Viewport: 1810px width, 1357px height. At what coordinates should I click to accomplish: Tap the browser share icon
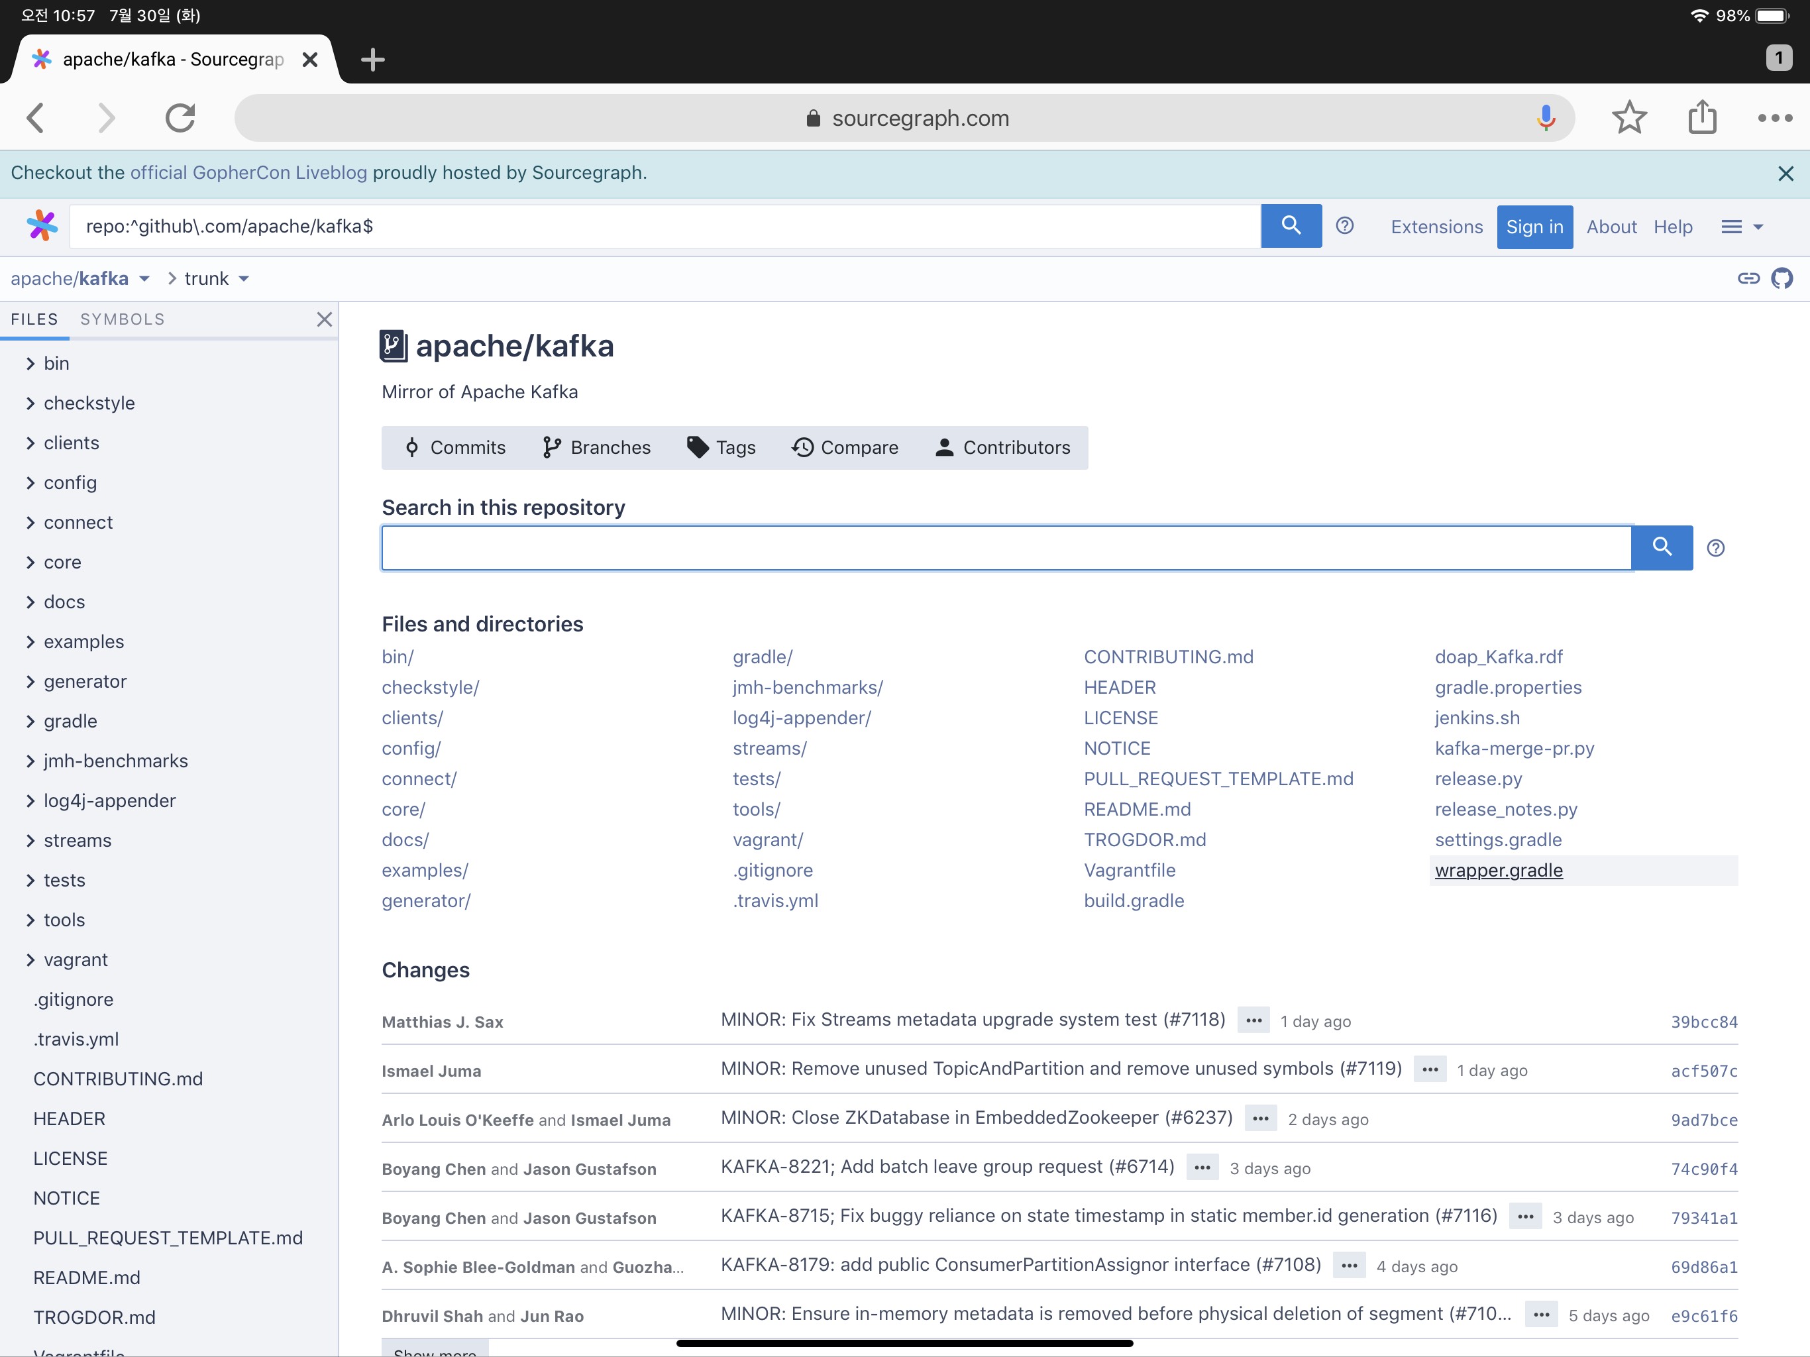tap(1702, 118)
